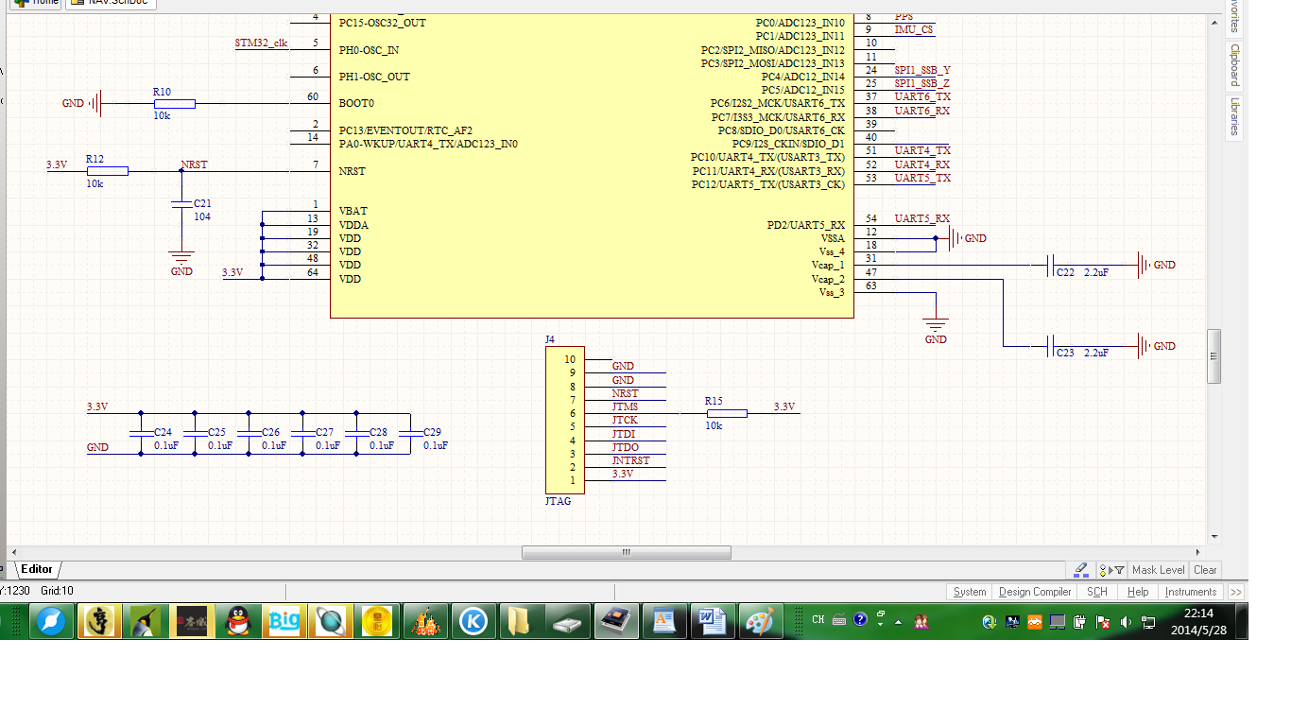
Task: Click the Clear button in status bar
Action: point(1205,570)
